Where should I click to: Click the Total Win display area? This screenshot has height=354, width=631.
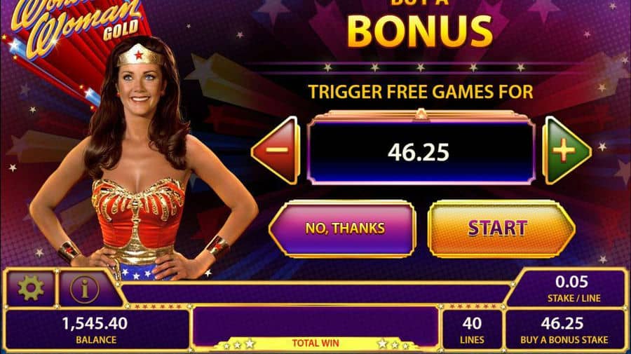point(315,328)
